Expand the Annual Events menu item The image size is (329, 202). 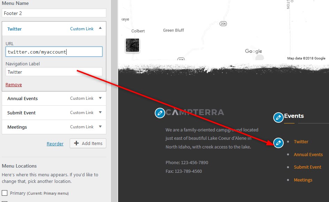click(100, 98)
